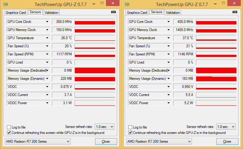Select Sensors tab in right window
243x149 pixels.
click(157, 12)
